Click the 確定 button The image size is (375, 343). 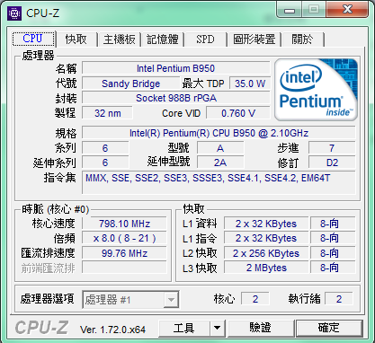click(x=329, y=328)
